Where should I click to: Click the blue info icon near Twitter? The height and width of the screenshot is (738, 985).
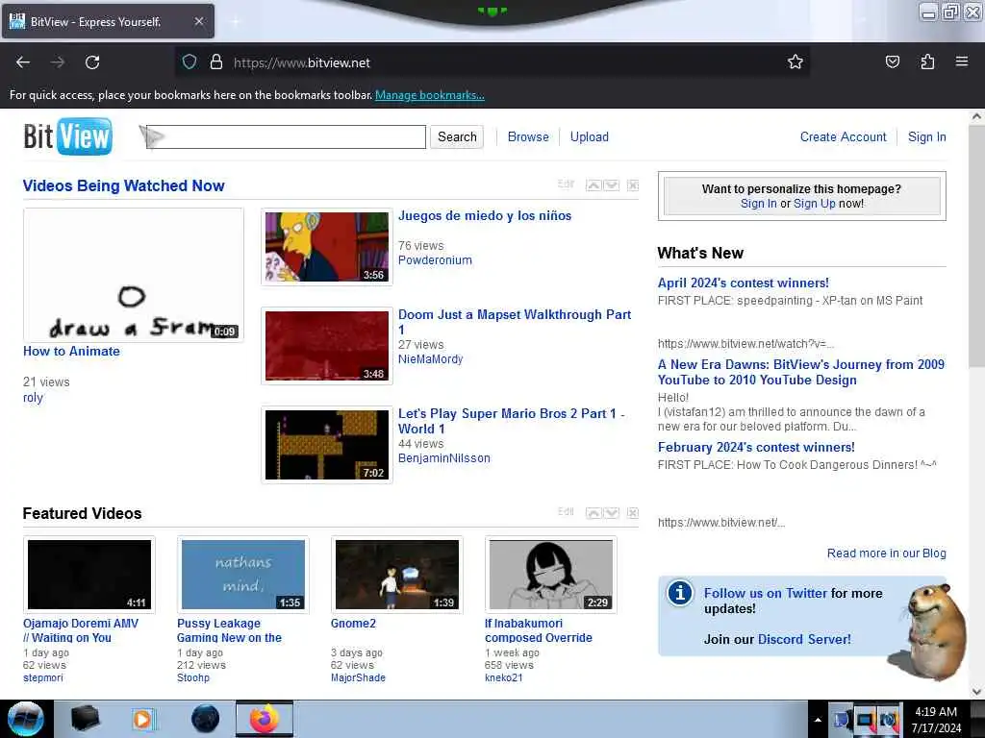click(680, 593)
